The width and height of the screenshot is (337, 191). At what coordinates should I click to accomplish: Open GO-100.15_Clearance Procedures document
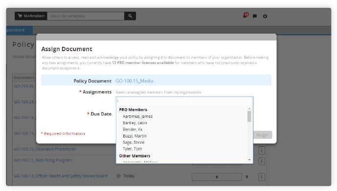click(45, 149)
